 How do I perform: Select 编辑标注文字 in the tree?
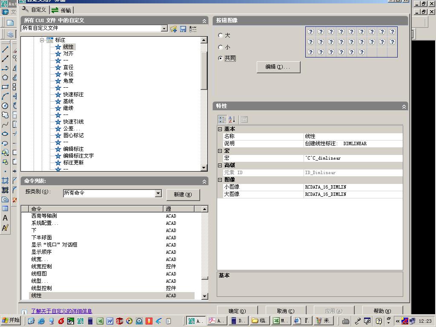[x=78, y=156]
